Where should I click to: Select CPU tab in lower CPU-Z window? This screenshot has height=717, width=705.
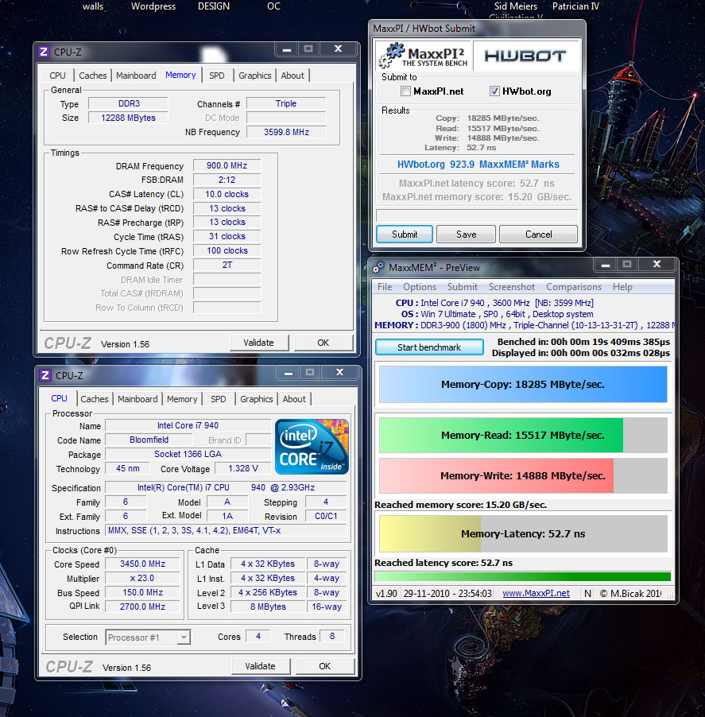point(59,398)
